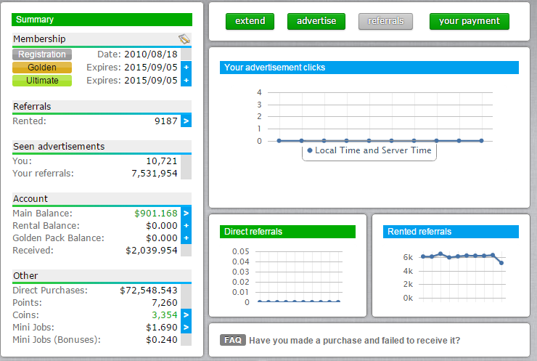Click the arrow icon next to Main Balance
This screenshot has height=361, width=537.
186,214
